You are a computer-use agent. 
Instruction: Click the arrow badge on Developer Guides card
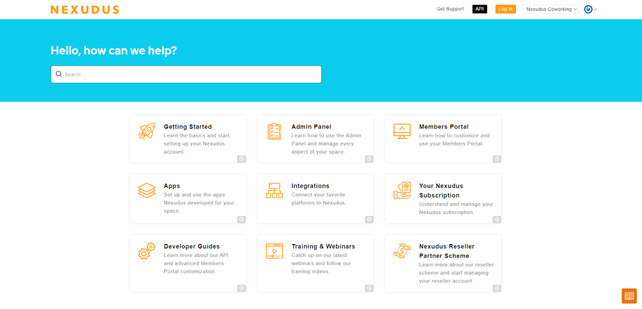(x=242, y=288)
